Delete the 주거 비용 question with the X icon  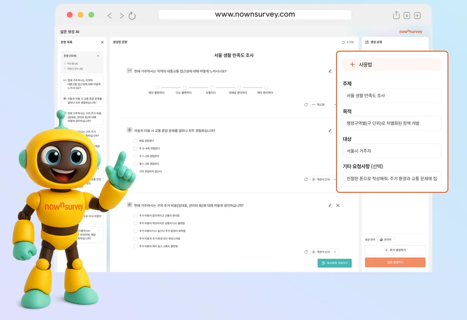coord(338,205)
